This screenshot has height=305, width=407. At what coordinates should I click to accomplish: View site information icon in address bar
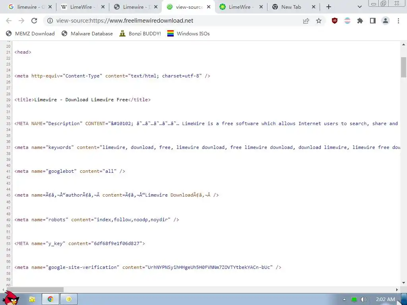(50, 21)
